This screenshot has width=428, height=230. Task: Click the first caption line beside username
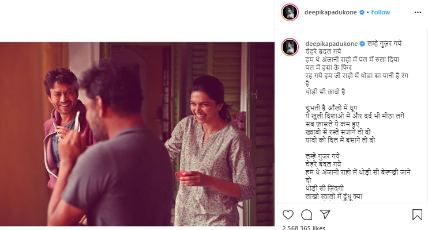[x=384, y=44]
